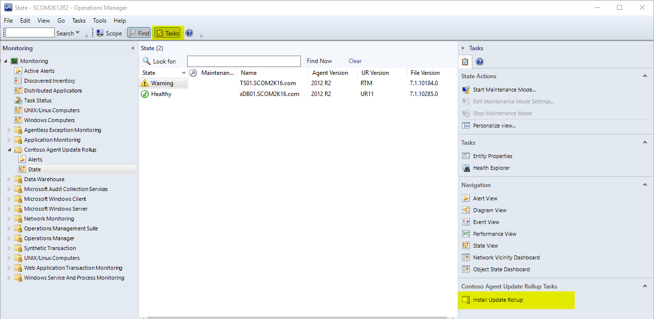Open the Help icon in the toolbar
654x319 pixels.
point(189,33)
